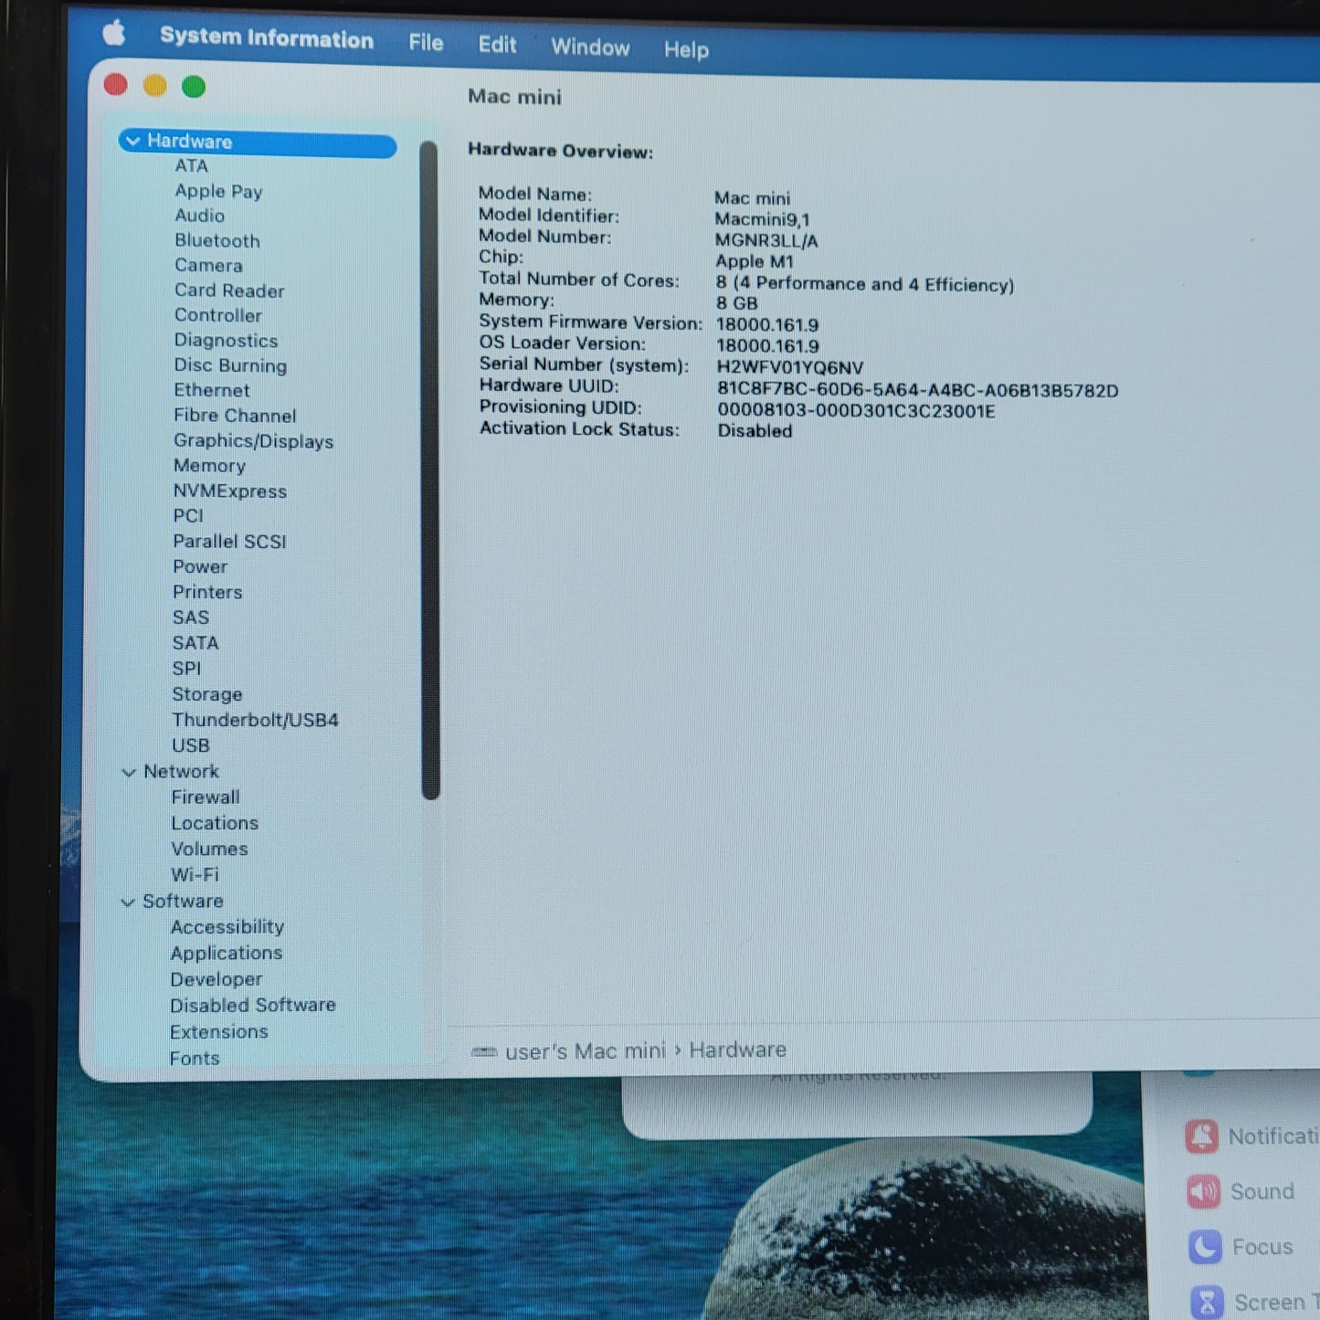Select Volumes in the sidebar

(x=209, y=849)
